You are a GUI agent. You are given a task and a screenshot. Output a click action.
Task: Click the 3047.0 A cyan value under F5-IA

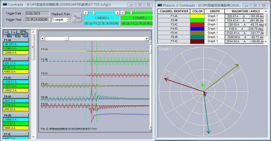pos(16,101)
